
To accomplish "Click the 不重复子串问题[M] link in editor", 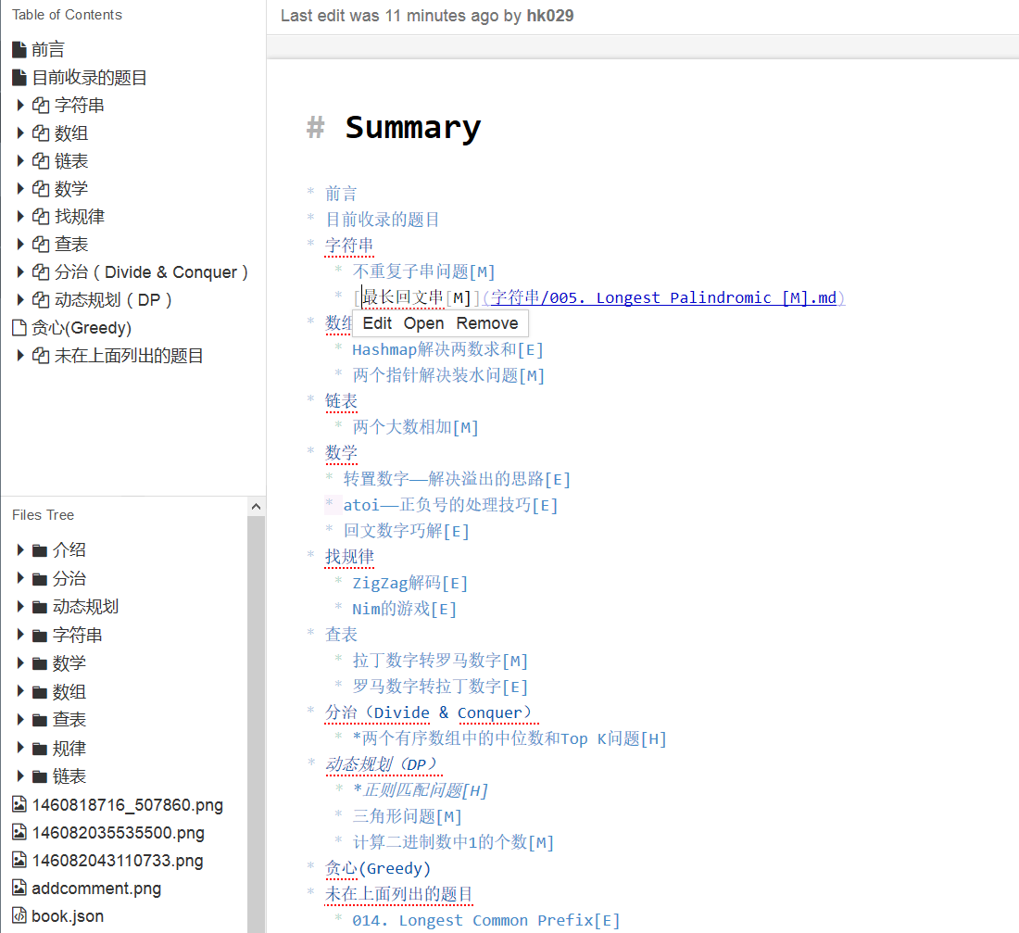I will 423,271.
